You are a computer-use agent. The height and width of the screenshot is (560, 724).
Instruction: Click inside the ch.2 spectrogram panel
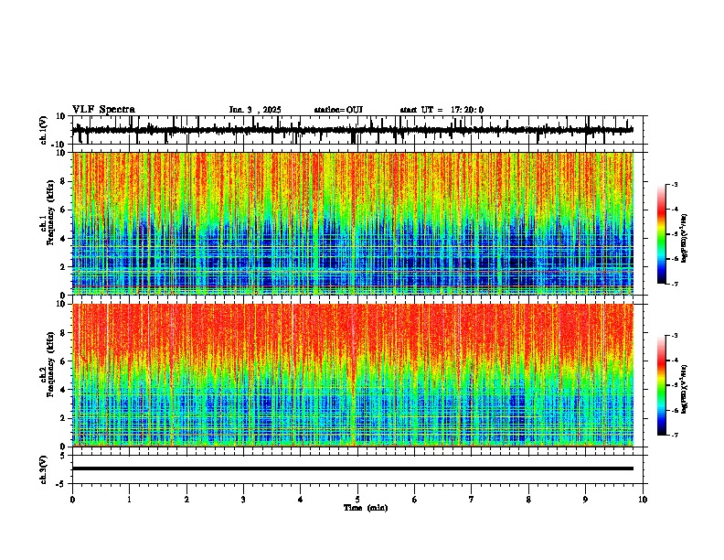pyautogui.click(x=353, y=375)
